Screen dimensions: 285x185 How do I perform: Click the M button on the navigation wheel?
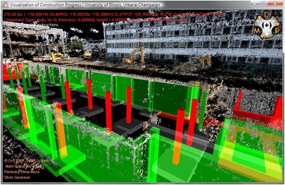pos(257,31)
